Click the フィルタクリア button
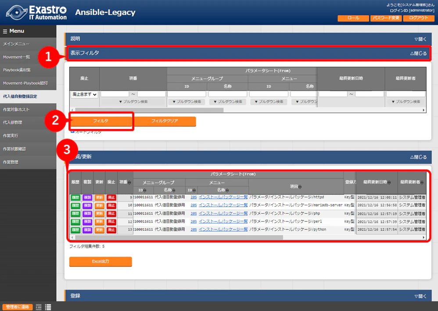This screenshot has width=438, height=311. [x=165, y=121]
